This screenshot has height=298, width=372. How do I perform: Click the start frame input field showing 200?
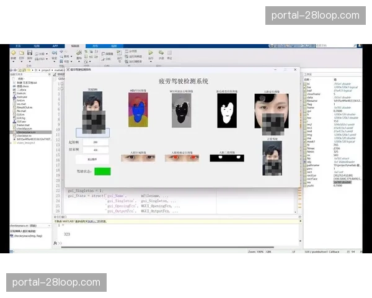95,142
